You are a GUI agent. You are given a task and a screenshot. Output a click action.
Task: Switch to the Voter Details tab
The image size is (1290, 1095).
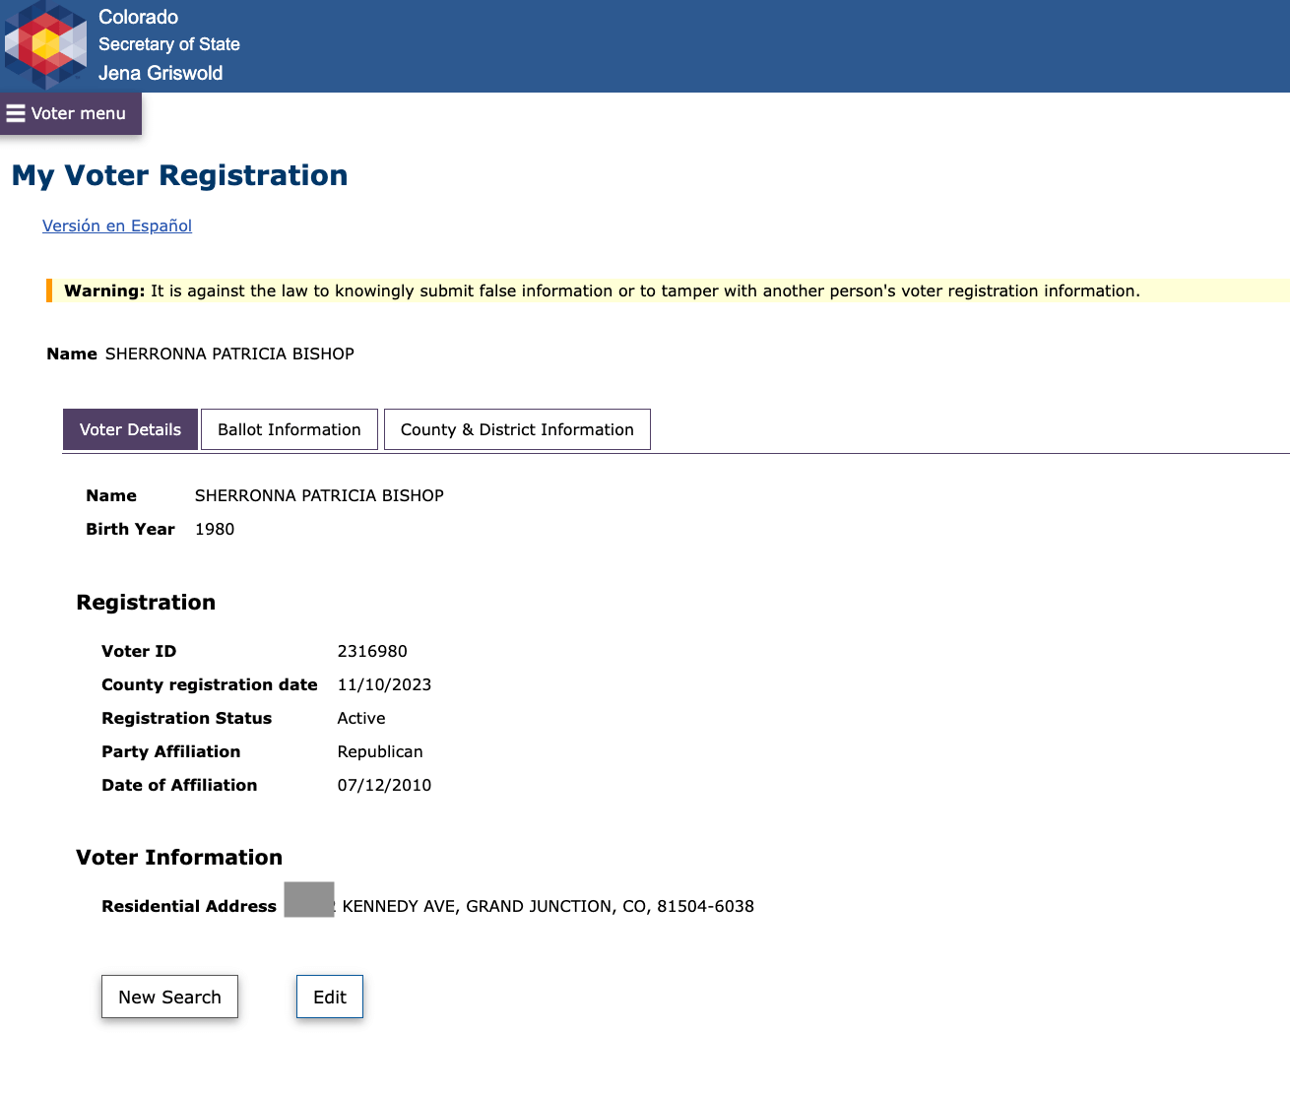pos(130,429)
